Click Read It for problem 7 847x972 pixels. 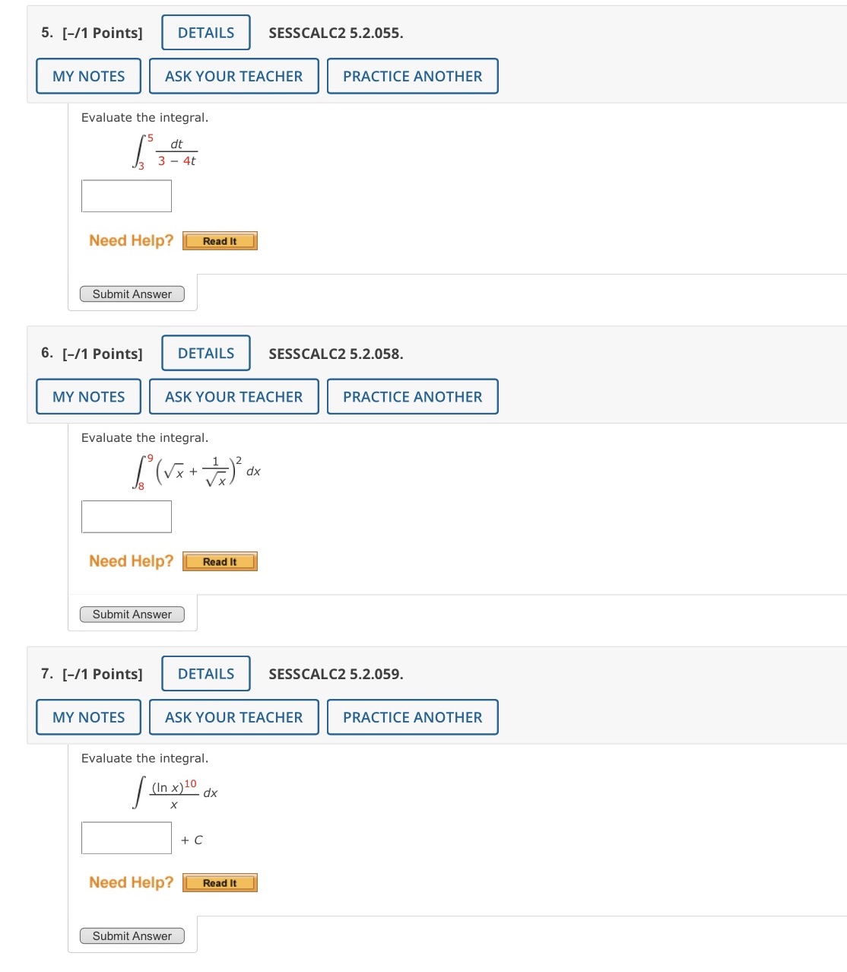(x=220, y=882)
